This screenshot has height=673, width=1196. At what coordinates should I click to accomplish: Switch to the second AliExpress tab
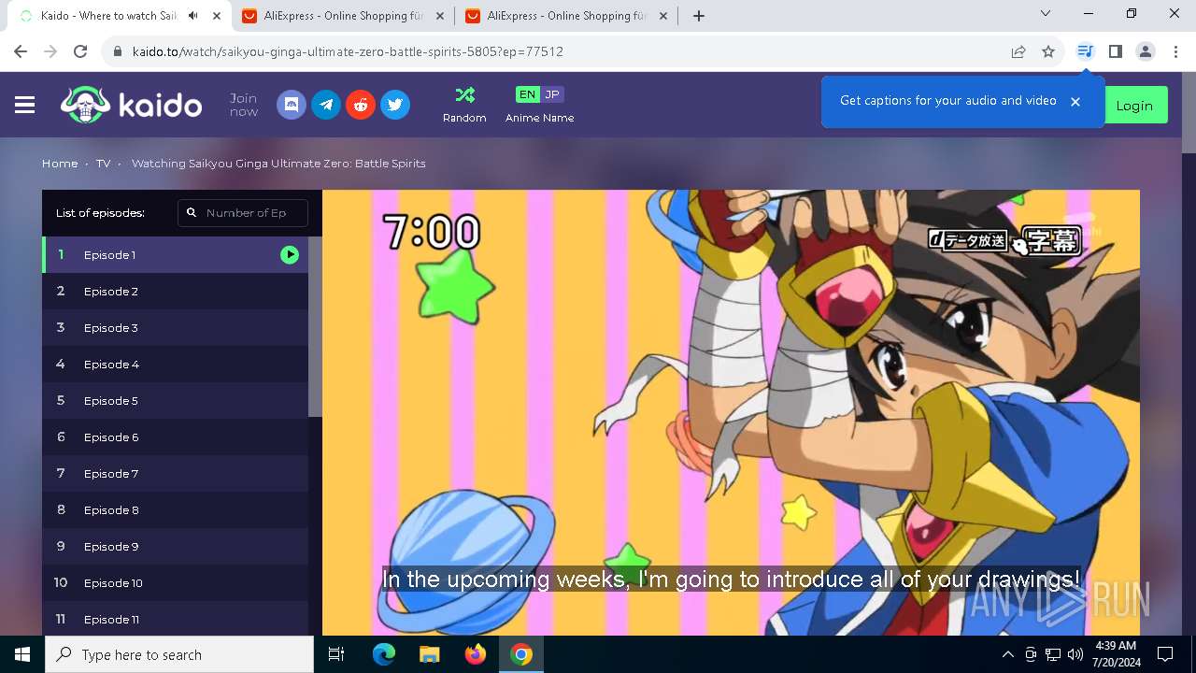coord(565,16)
